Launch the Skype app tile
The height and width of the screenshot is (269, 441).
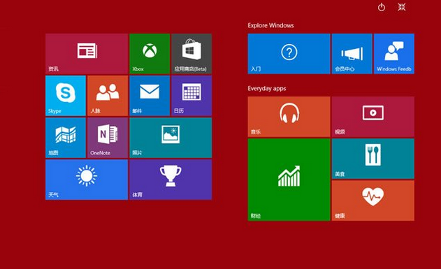click(66, 96)
